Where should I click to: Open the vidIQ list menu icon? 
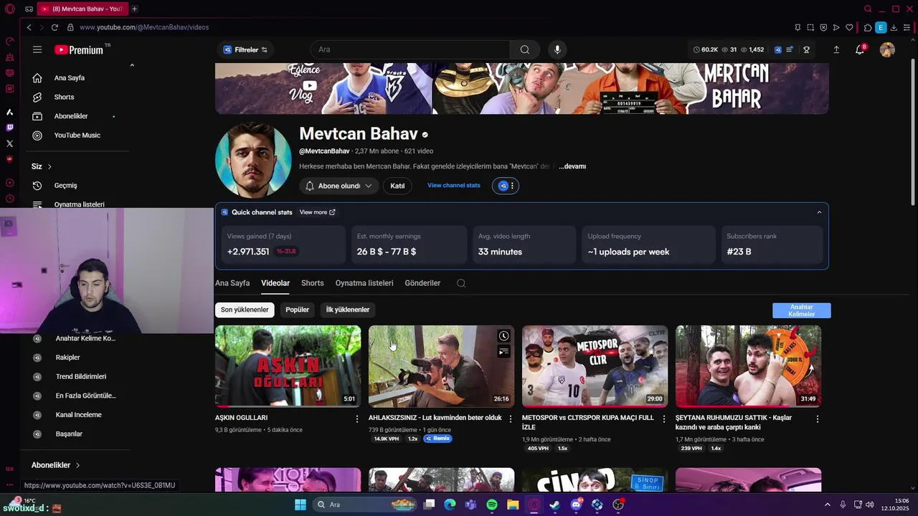pos(790,49)
